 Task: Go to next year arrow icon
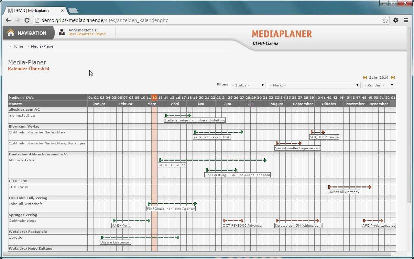[x=393, y=78]
